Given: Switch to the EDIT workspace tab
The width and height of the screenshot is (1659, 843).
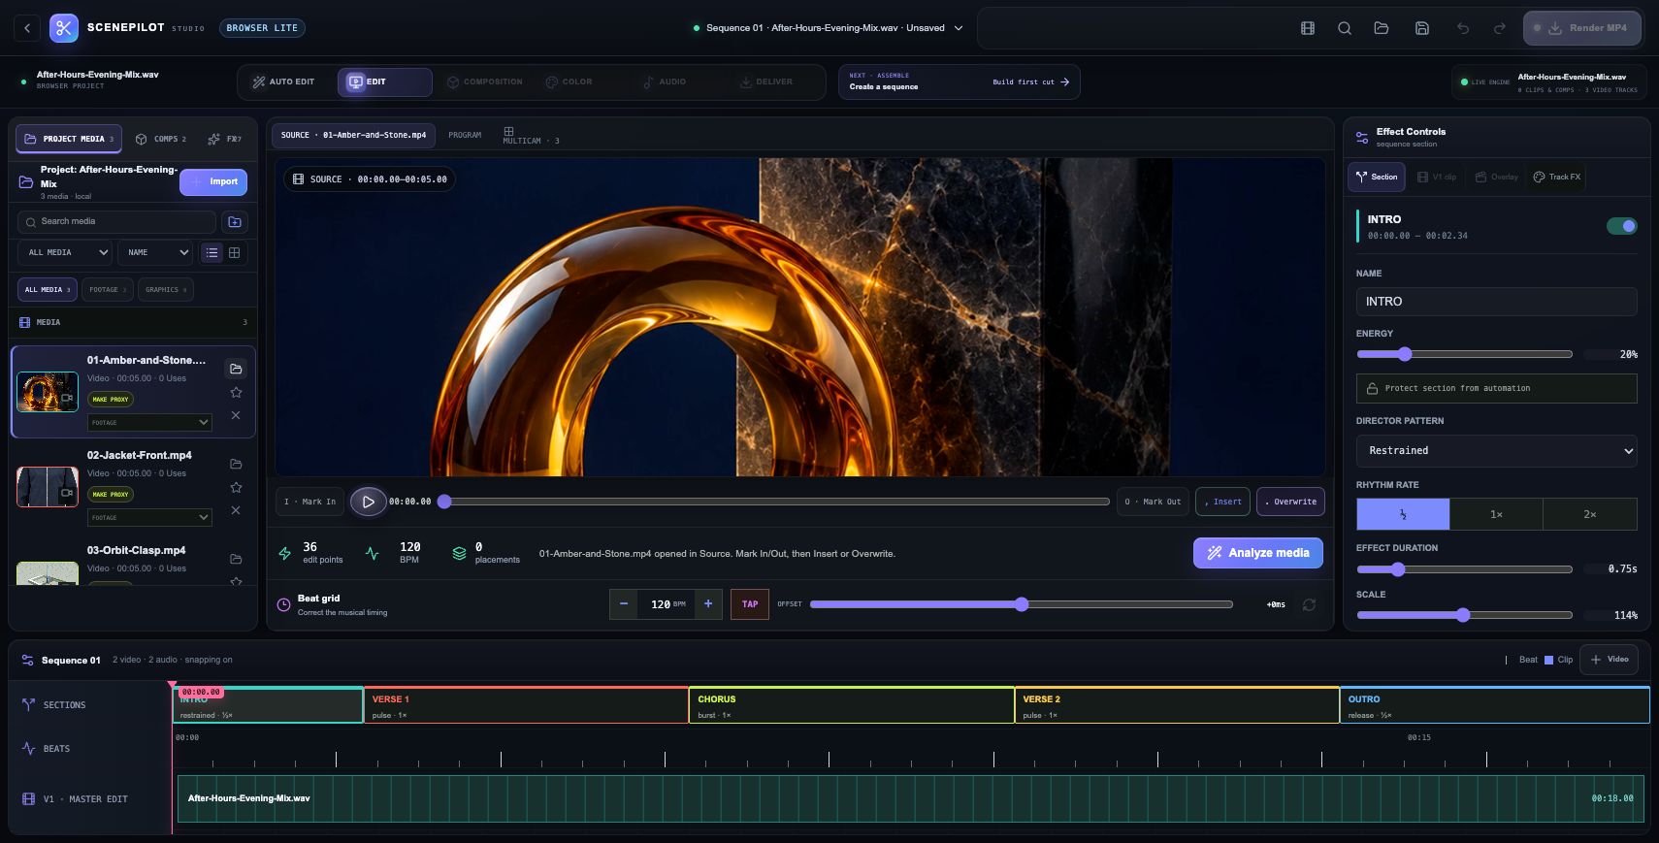Looking at the screenshot, I should (384, 82).
